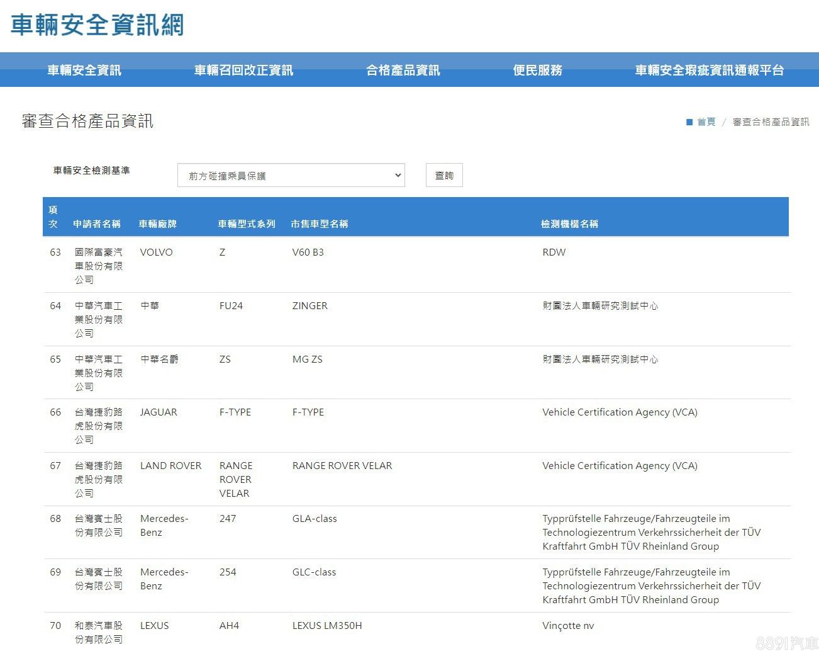Select the MG ZS model cell
The image size is (819, 651).
click(307, 359)
